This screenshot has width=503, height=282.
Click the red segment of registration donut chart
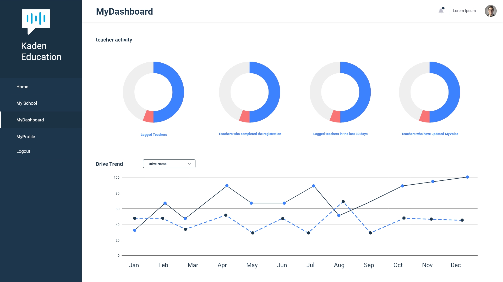point(245,116)
